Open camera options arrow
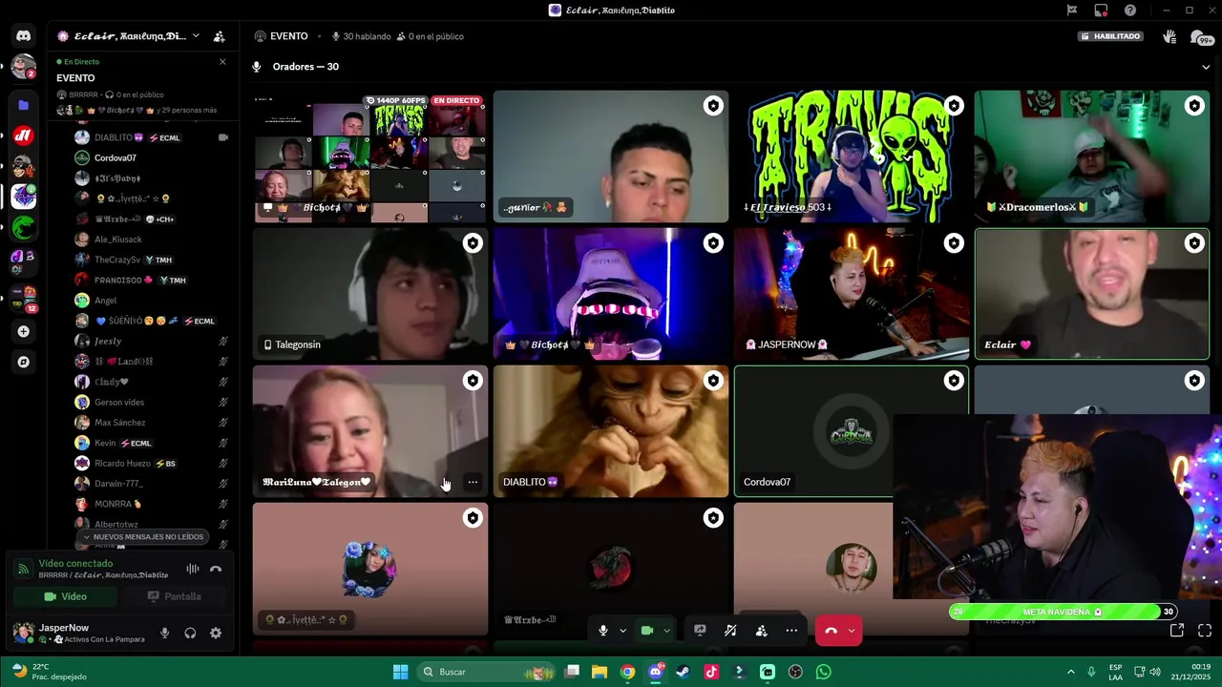Screen dimensions: 1222x687 666,631
